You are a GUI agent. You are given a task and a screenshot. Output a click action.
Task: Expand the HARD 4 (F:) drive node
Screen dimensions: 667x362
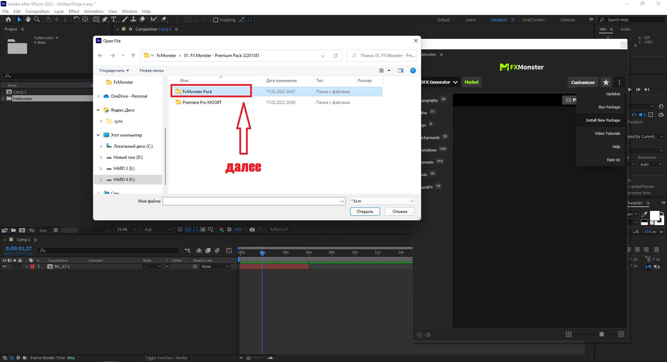(101, 180)
